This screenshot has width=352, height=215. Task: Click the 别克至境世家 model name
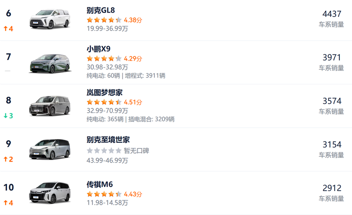108,139
